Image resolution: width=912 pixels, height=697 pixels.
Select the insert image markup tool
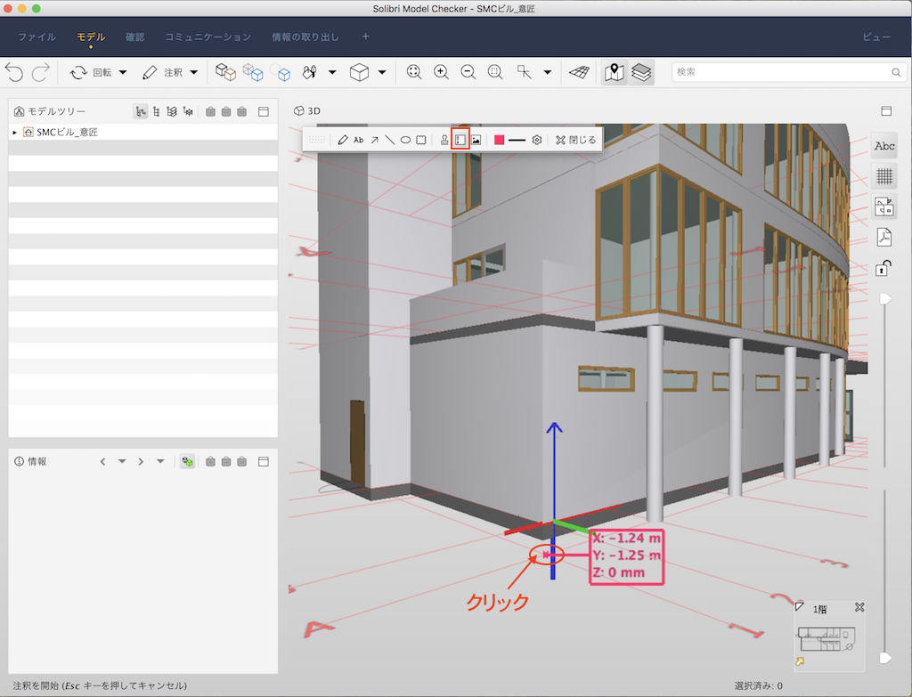click(476, 140)
